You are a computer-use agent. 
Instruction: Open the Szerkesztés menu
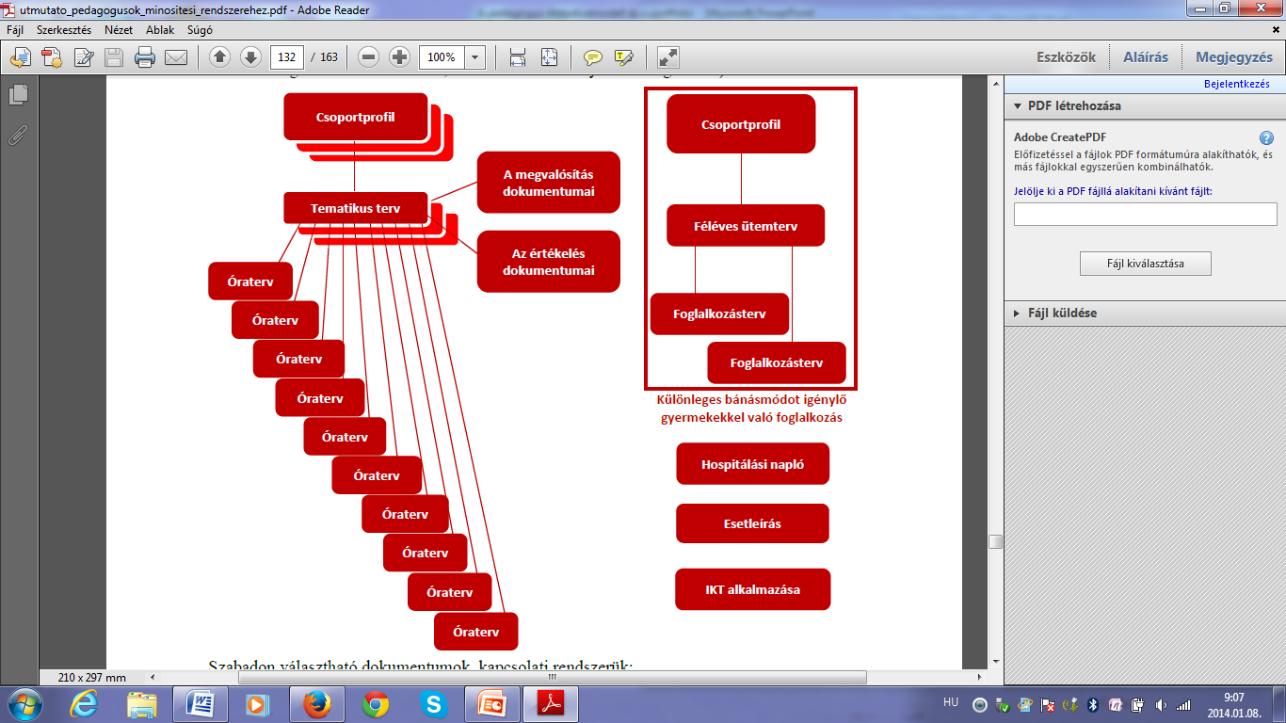[64, 29]
